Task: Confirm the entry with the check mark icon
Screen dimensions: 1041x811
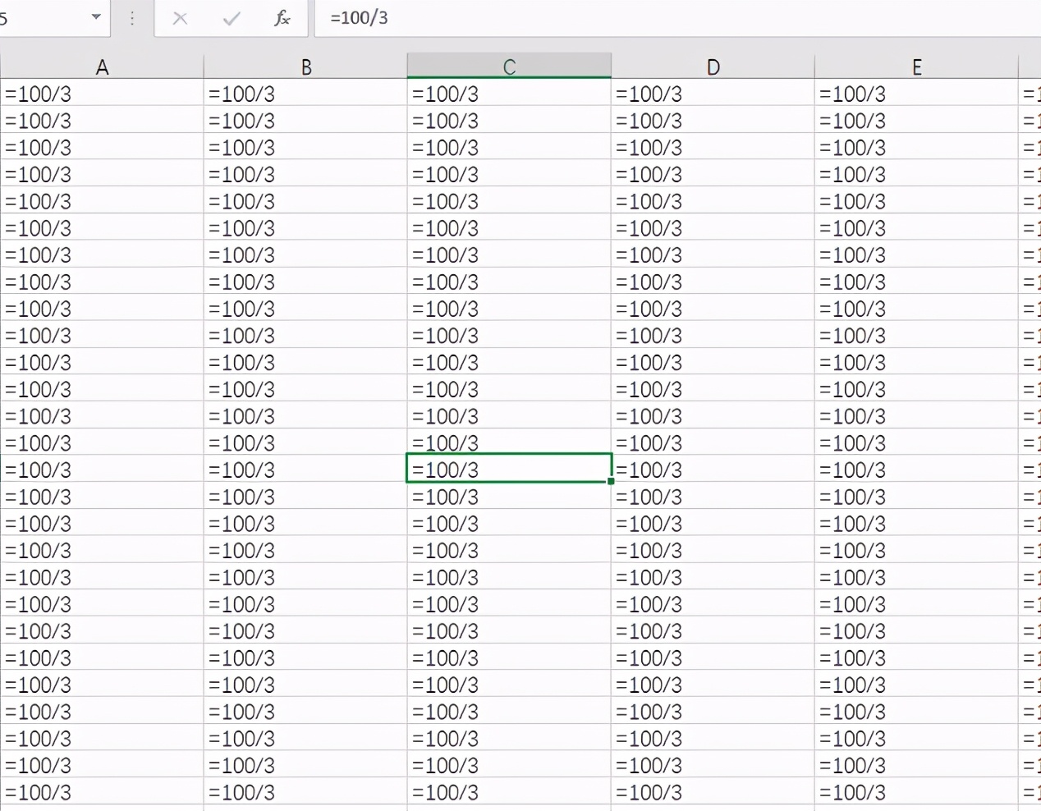Action: [232, 18]
